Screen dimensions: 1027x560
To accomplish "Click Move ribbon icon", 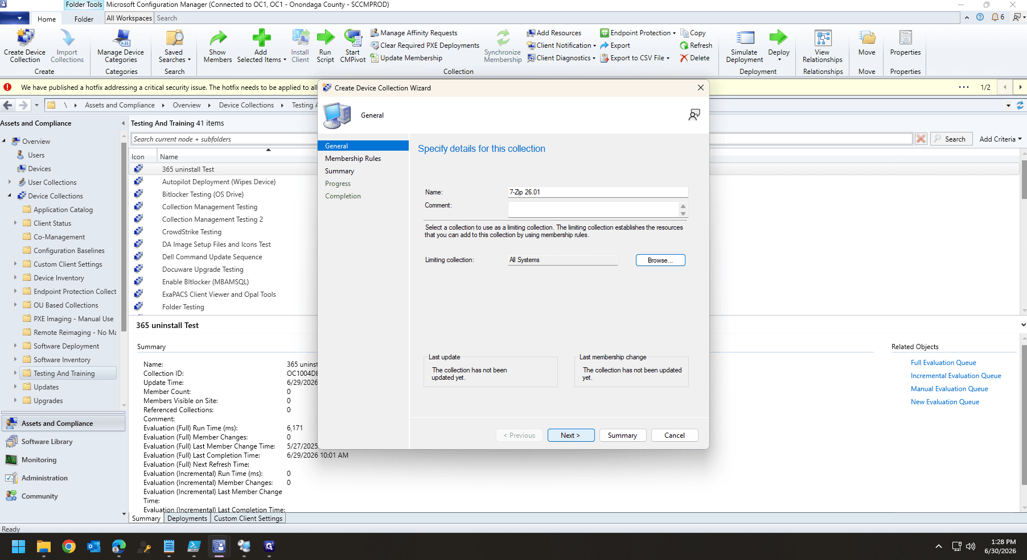I will click(867, 44).
